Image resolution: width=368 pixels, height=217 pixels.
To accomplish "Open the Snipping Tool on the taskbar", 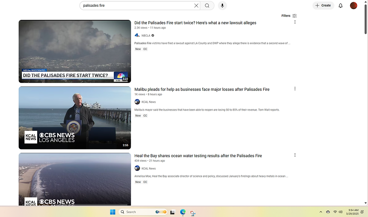I will (193, 213).
